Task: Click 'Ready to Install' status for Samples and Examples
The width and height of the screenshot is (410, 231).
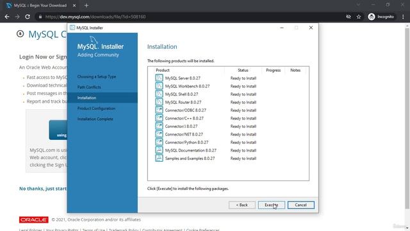Action: (243, 158)
